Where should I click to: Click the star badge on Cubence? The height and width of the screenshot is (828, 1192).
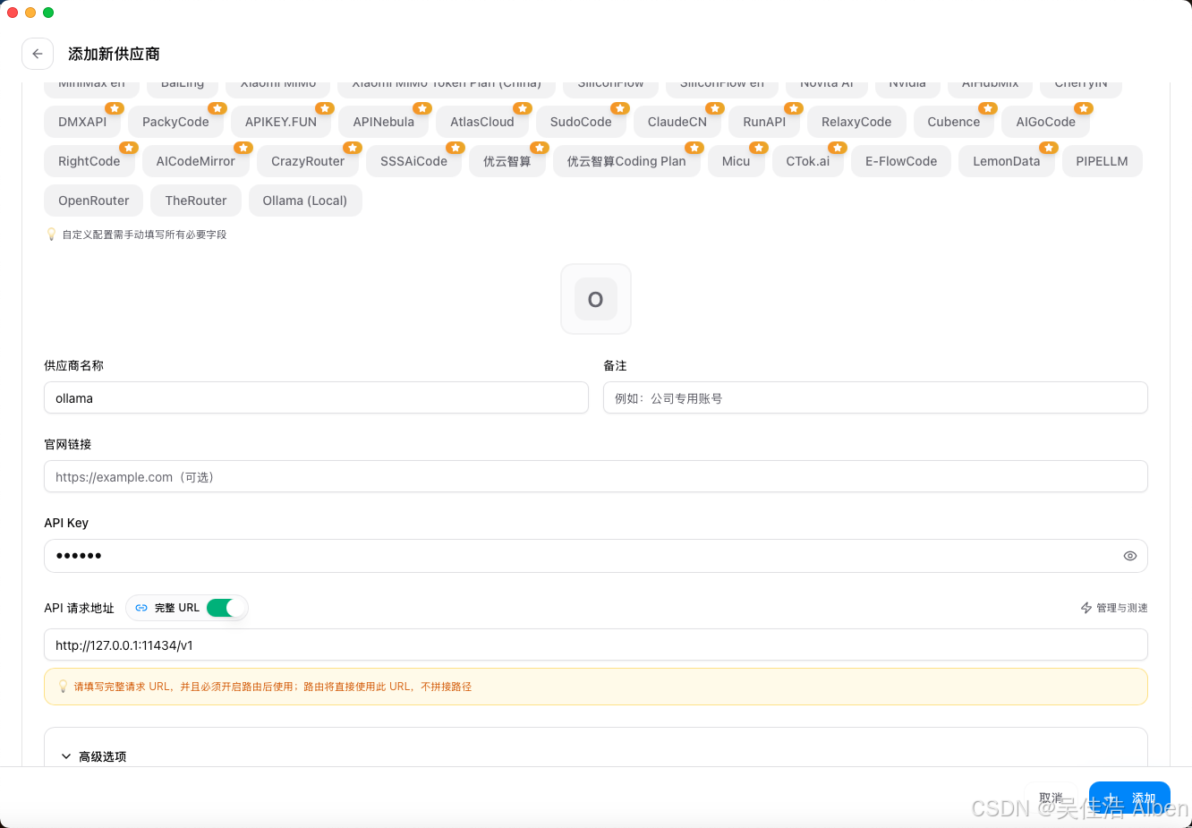(988, 108)
